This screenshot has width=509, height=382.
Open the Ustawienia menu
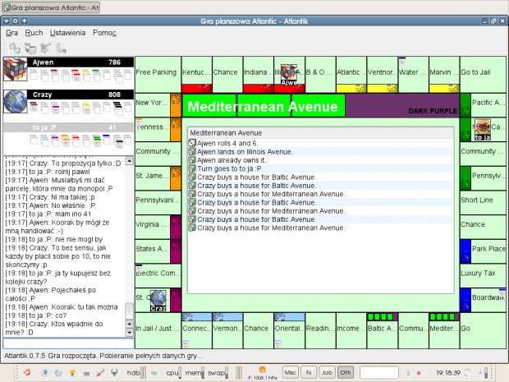point(67,33)
